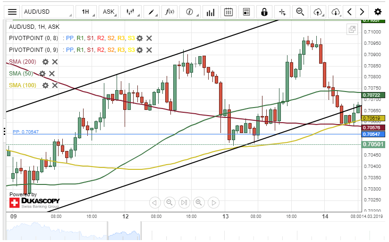Click the cloud upload save icon

(x=318, y=12)
